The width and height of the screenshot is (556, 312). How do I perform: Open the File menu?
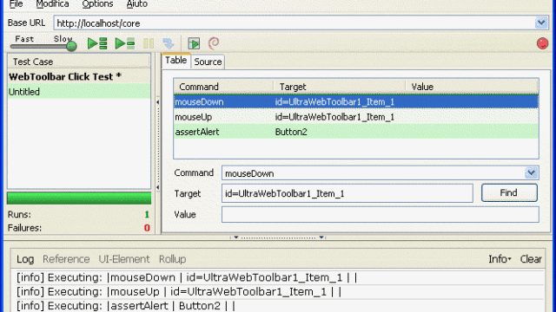point(17,4)
